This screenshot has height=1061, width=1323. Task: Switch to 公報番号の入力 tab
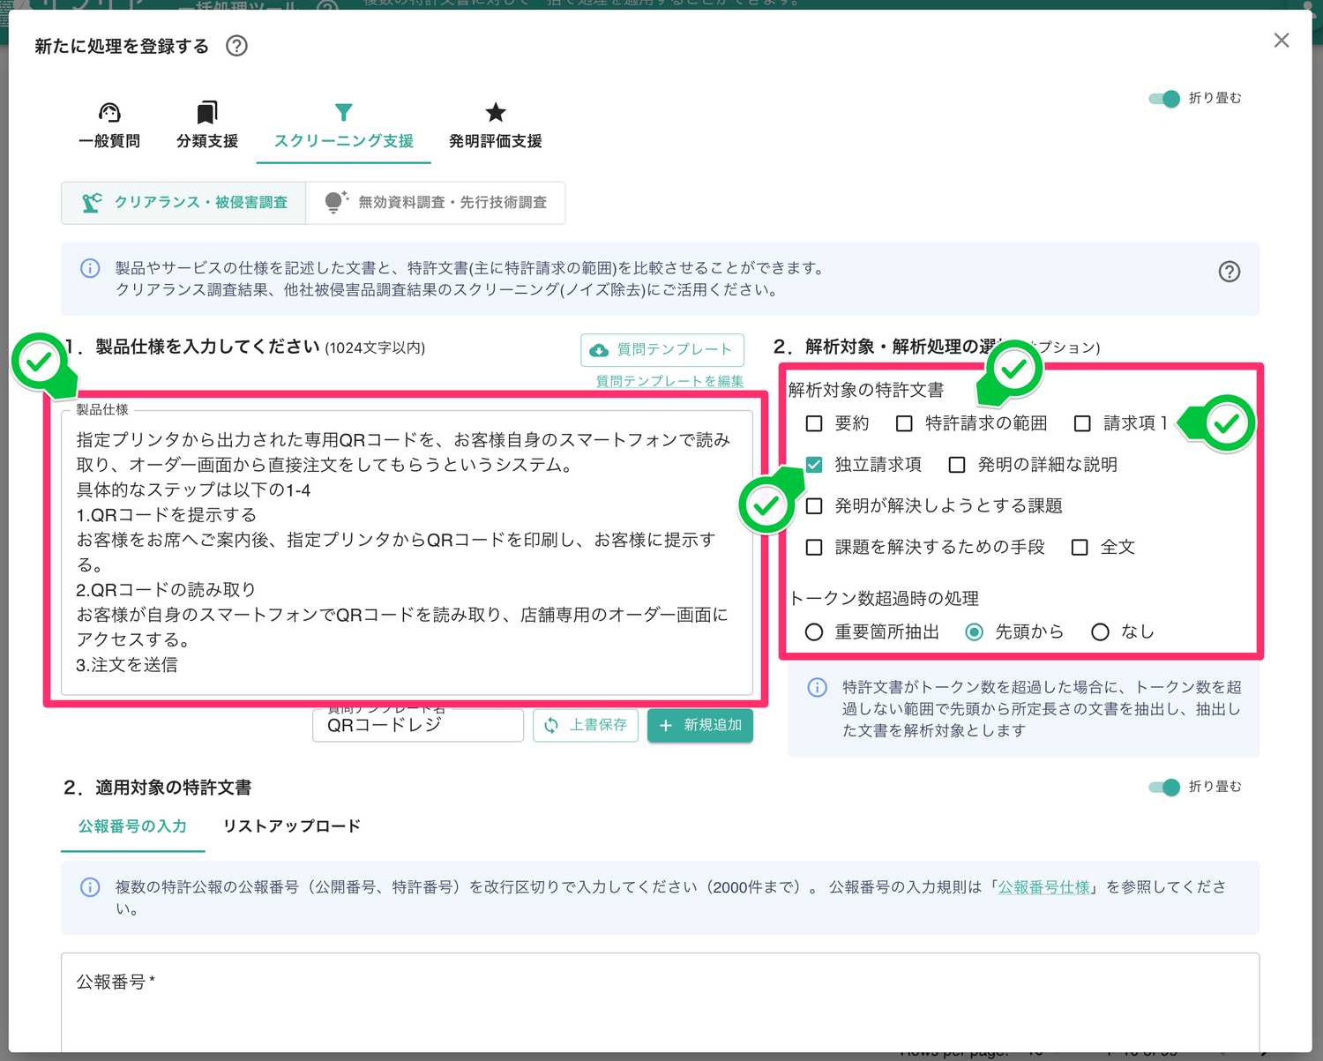132,827
